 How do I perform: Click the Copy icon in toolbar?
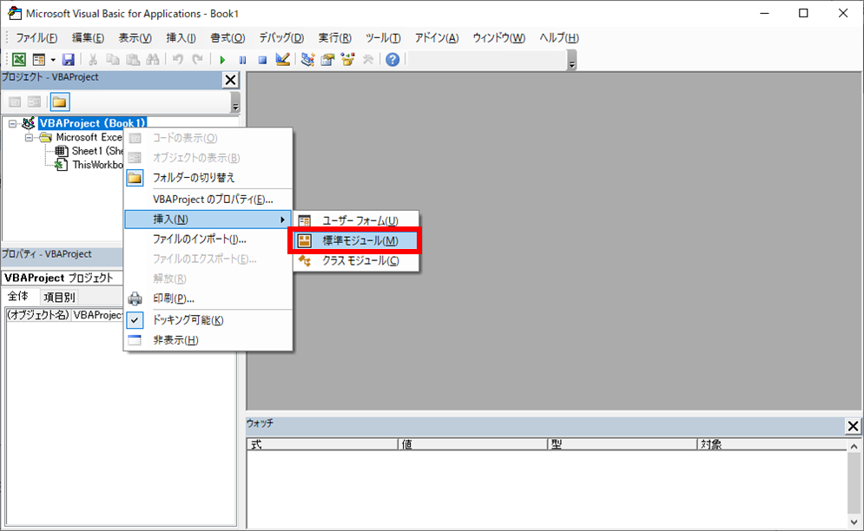[x=112, y=60]
